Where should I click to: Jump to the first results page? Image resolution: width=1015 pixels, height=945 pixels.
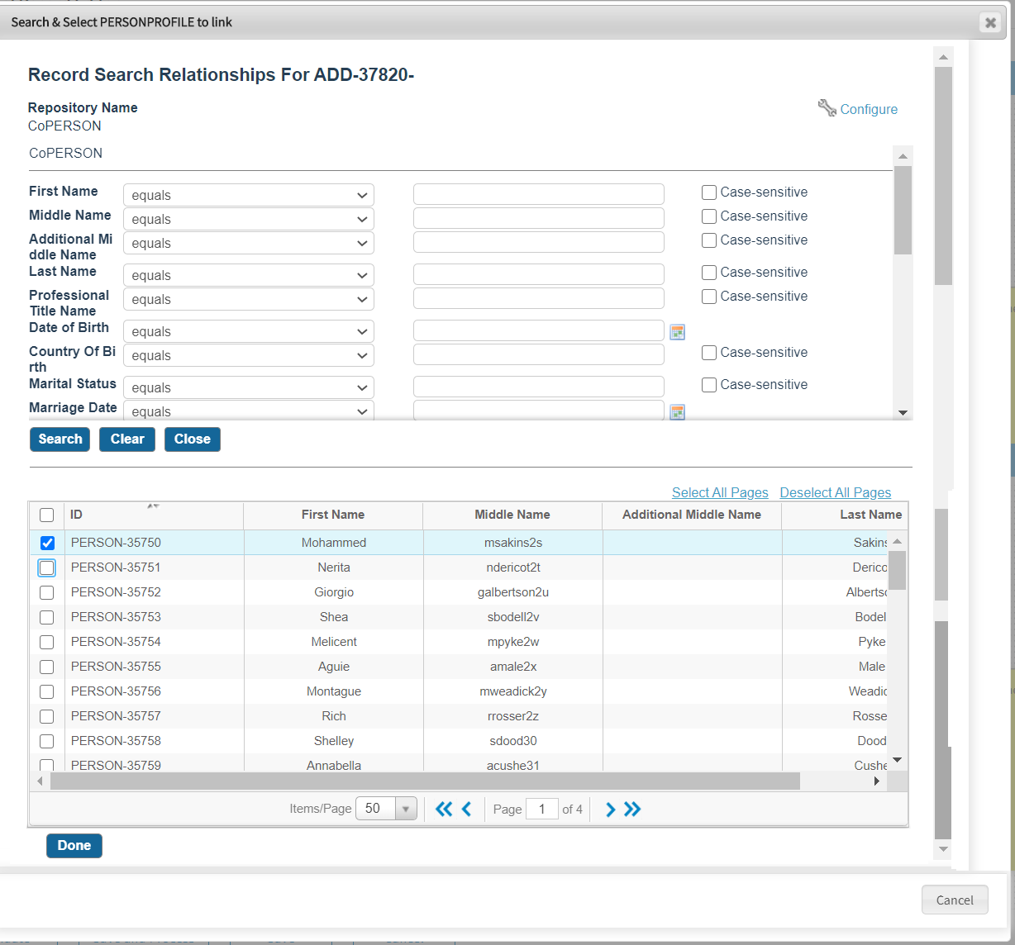[x=444, y=810]
